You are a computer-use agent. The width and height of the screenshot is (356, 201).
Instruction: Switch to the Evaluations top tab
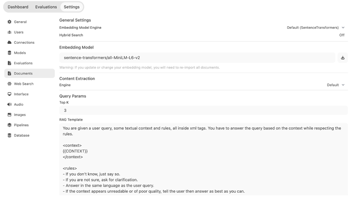[46, 7]
